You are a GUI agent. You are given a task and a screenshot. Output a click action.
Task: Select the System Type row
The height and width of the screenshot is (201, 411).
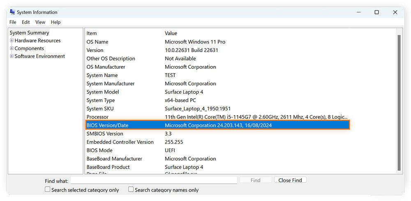pyautogui.click(x=217, y=101)
